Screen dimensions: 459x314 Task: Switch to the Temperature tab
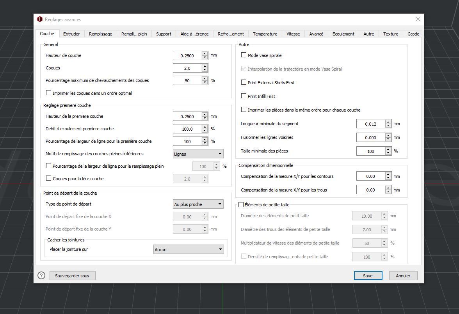(x=265, y=34)
